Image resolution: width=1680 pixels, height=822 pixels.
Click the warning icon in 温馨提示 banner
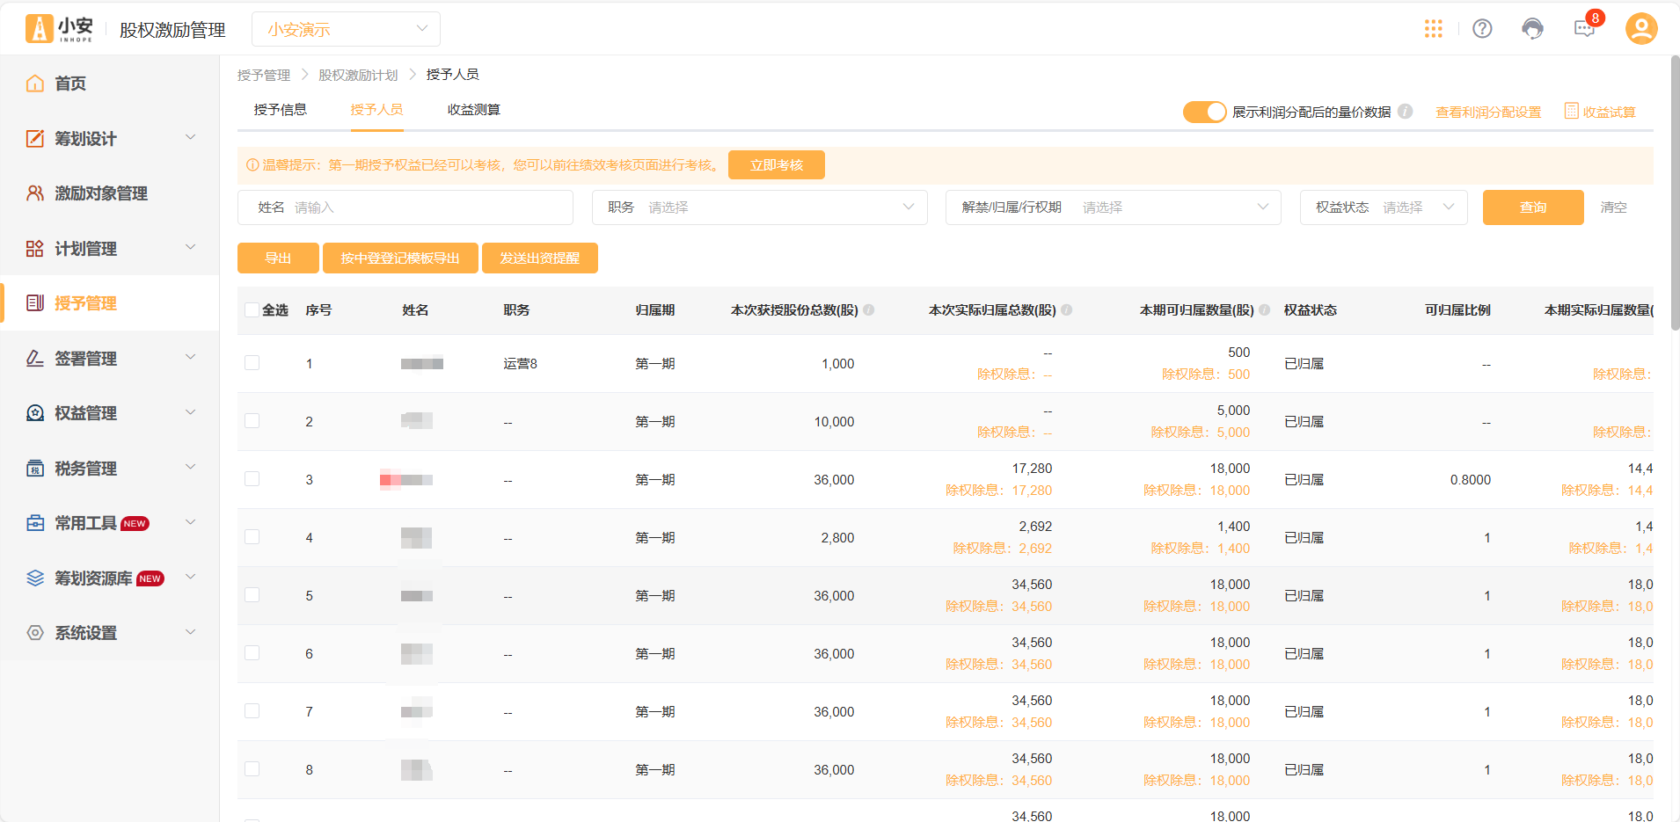252,165
